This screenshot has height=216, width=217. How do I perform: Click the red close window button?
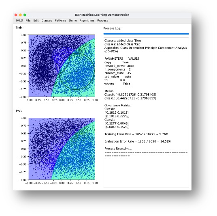click(16, 15)
